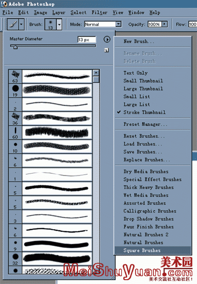Load the Faux Finish Brushes set
The height and width of the screenshot is (284, 197).
click(x=153, y=227)
